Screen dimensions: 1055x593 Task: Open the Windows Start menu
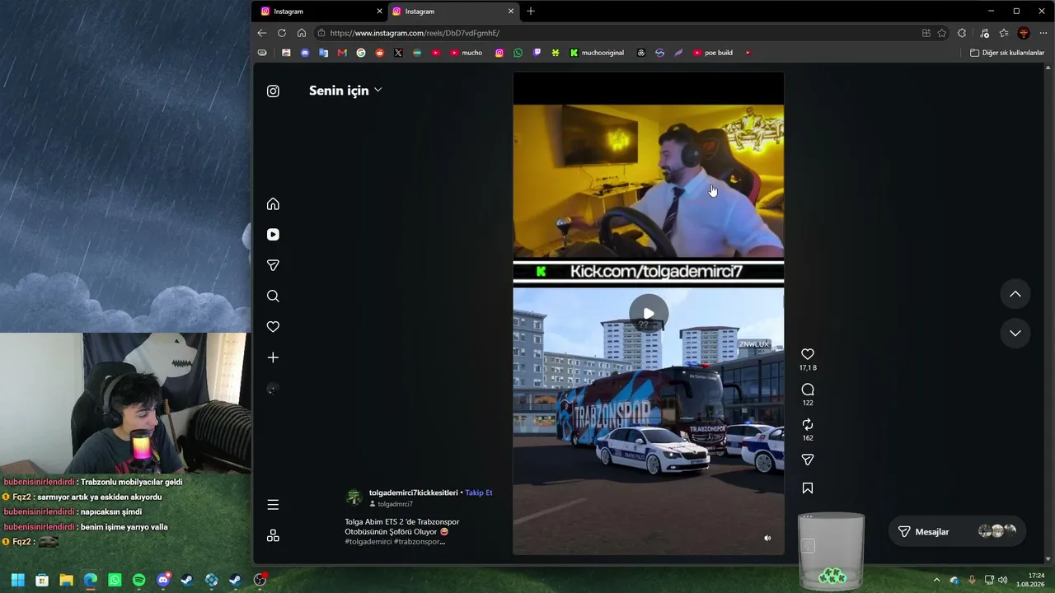click(17, 580)
